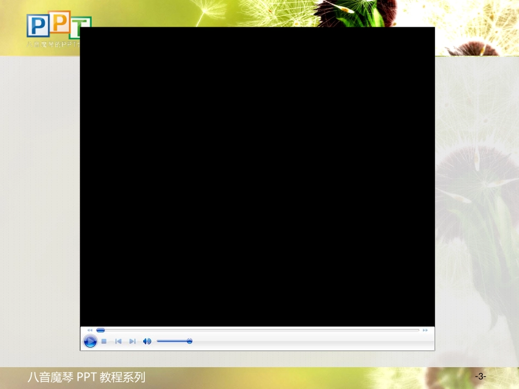Screen dimensions: 519x389
Task: Click the orange P tile in PPT logo
Action: [60, 22]
